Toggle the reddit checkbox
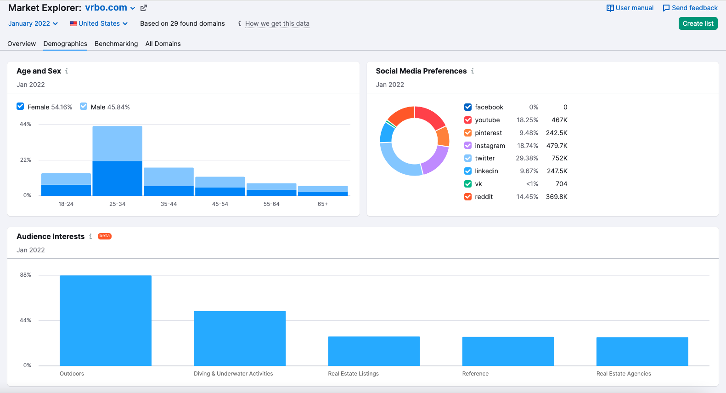The height and width of the screenshot is (393, 726). [468, 197]
